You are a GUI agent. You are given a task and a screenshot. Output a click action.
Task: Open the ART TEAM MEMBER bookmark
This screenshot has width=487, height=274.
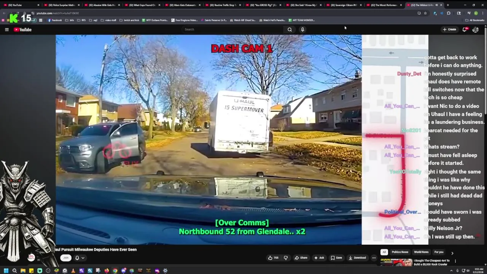click(301, 20)
